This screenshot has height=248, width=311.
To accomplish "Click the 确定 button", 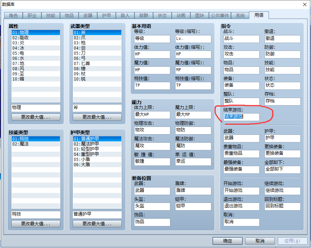I will 228,241.
